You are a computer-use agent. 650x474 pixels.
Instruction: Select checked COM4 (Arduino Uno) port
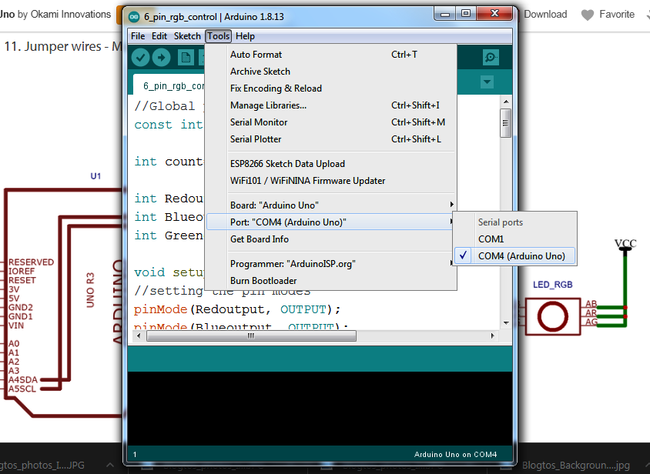pyautogui.click(x=515, y=256)
